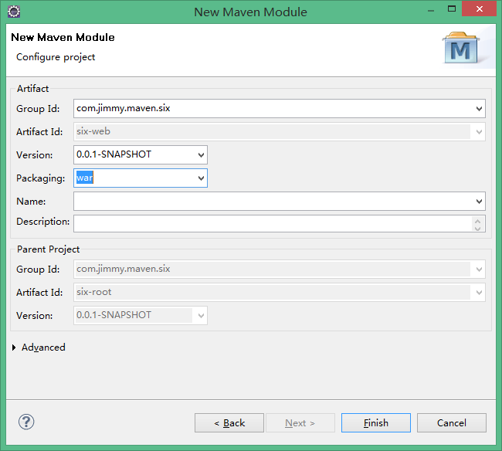Open the help question mark icon

coord(26,422)
